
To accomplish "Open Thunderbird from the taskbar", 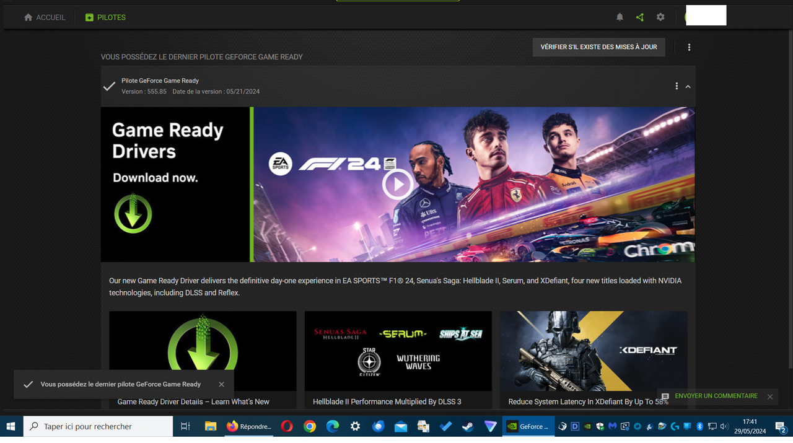I will pyautogui.click(x=378, y=426).
